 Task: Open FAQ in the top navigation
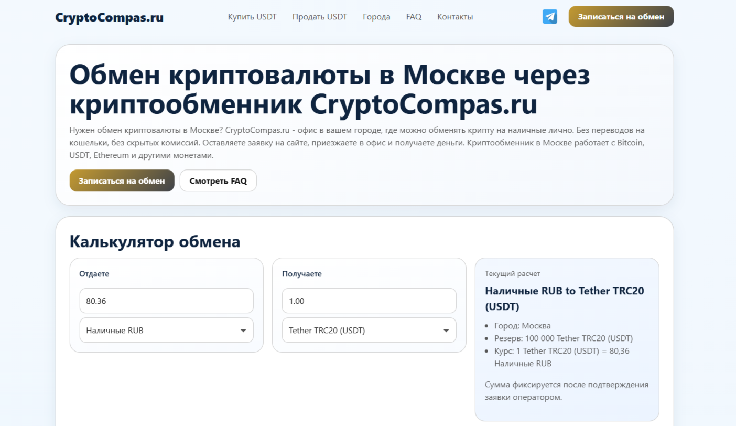click(x=414, y=17)
